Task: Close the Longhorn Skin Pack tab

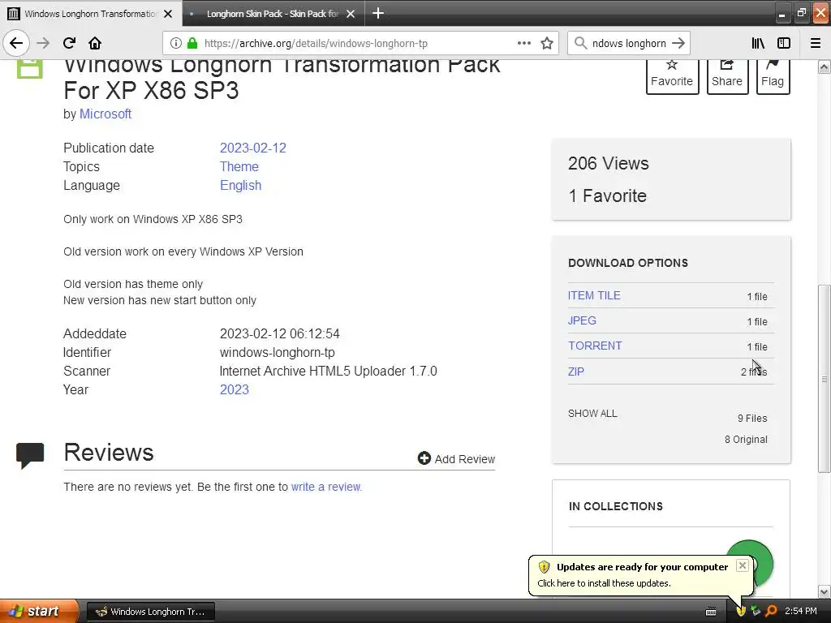Action: tap(351, 14)
